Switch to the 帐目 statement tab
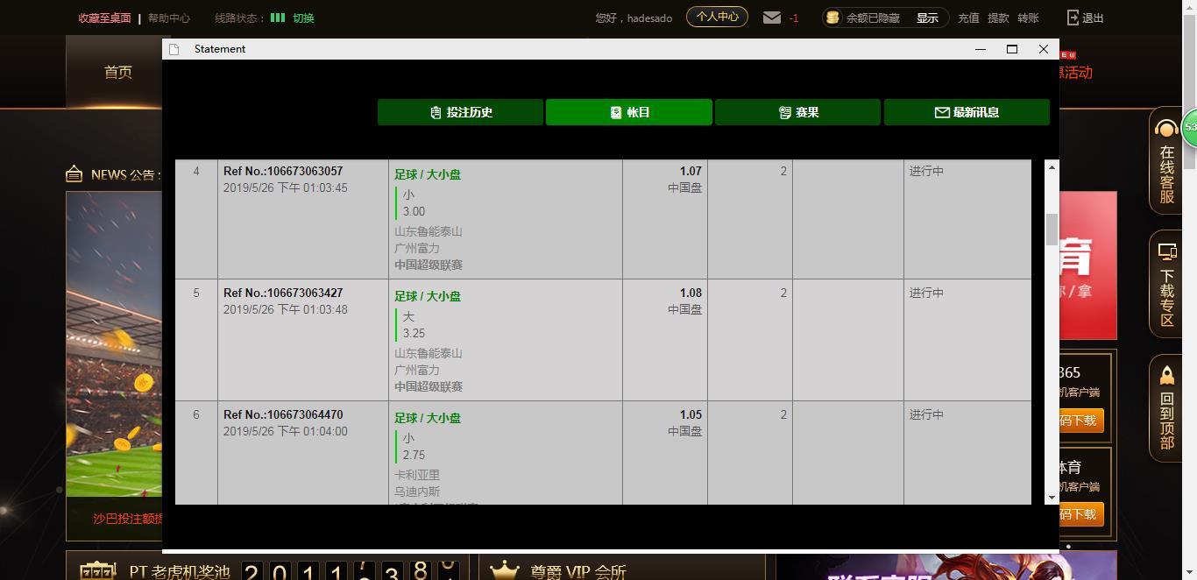 coord(629,112)
